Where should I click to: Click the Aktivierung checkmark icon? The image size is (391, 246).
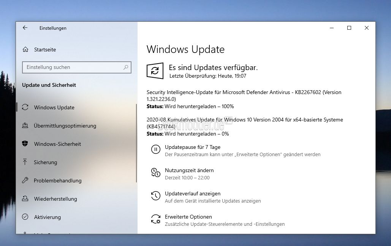25,217
